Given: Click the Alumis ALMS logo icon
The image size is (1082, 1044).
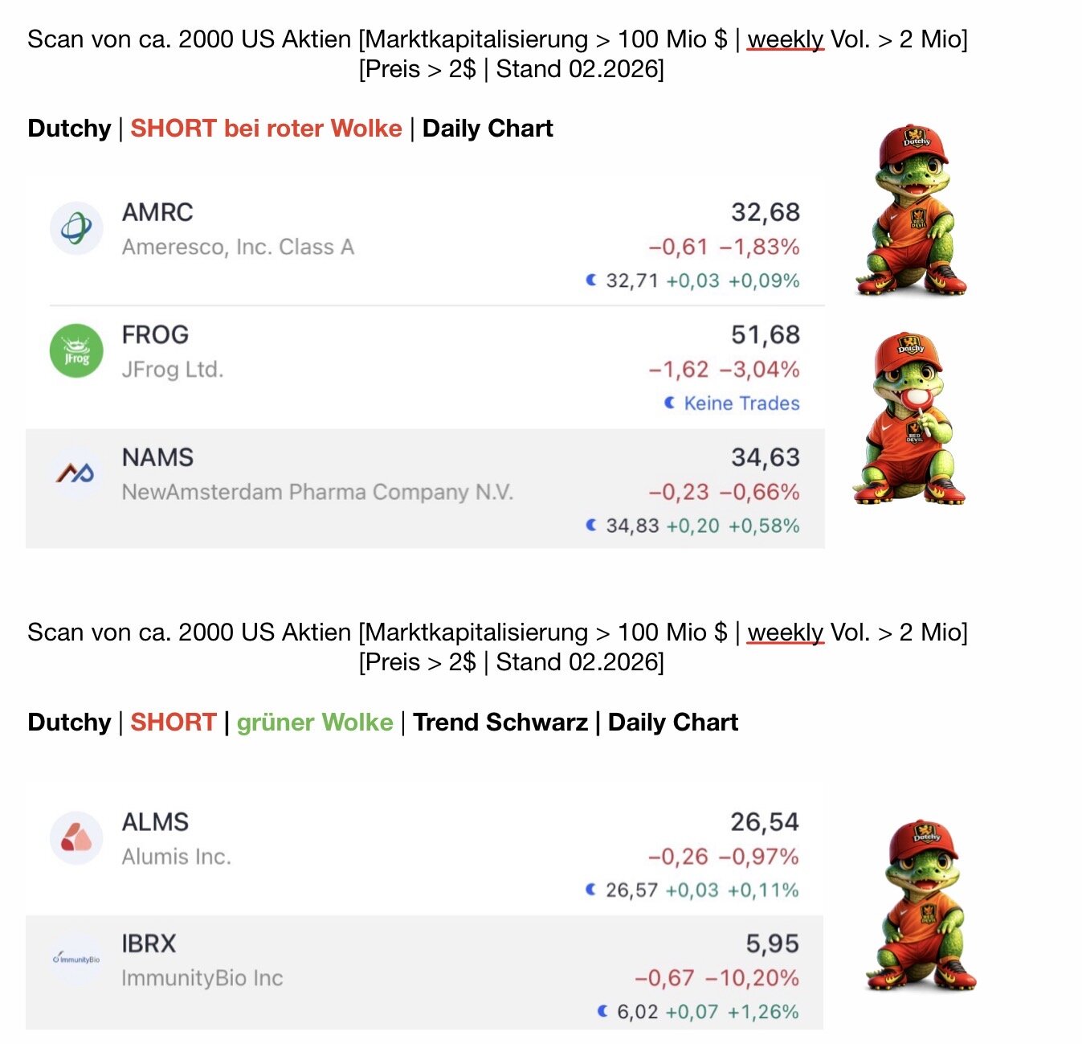Looking at the screenshot, I should pos(76,837).
